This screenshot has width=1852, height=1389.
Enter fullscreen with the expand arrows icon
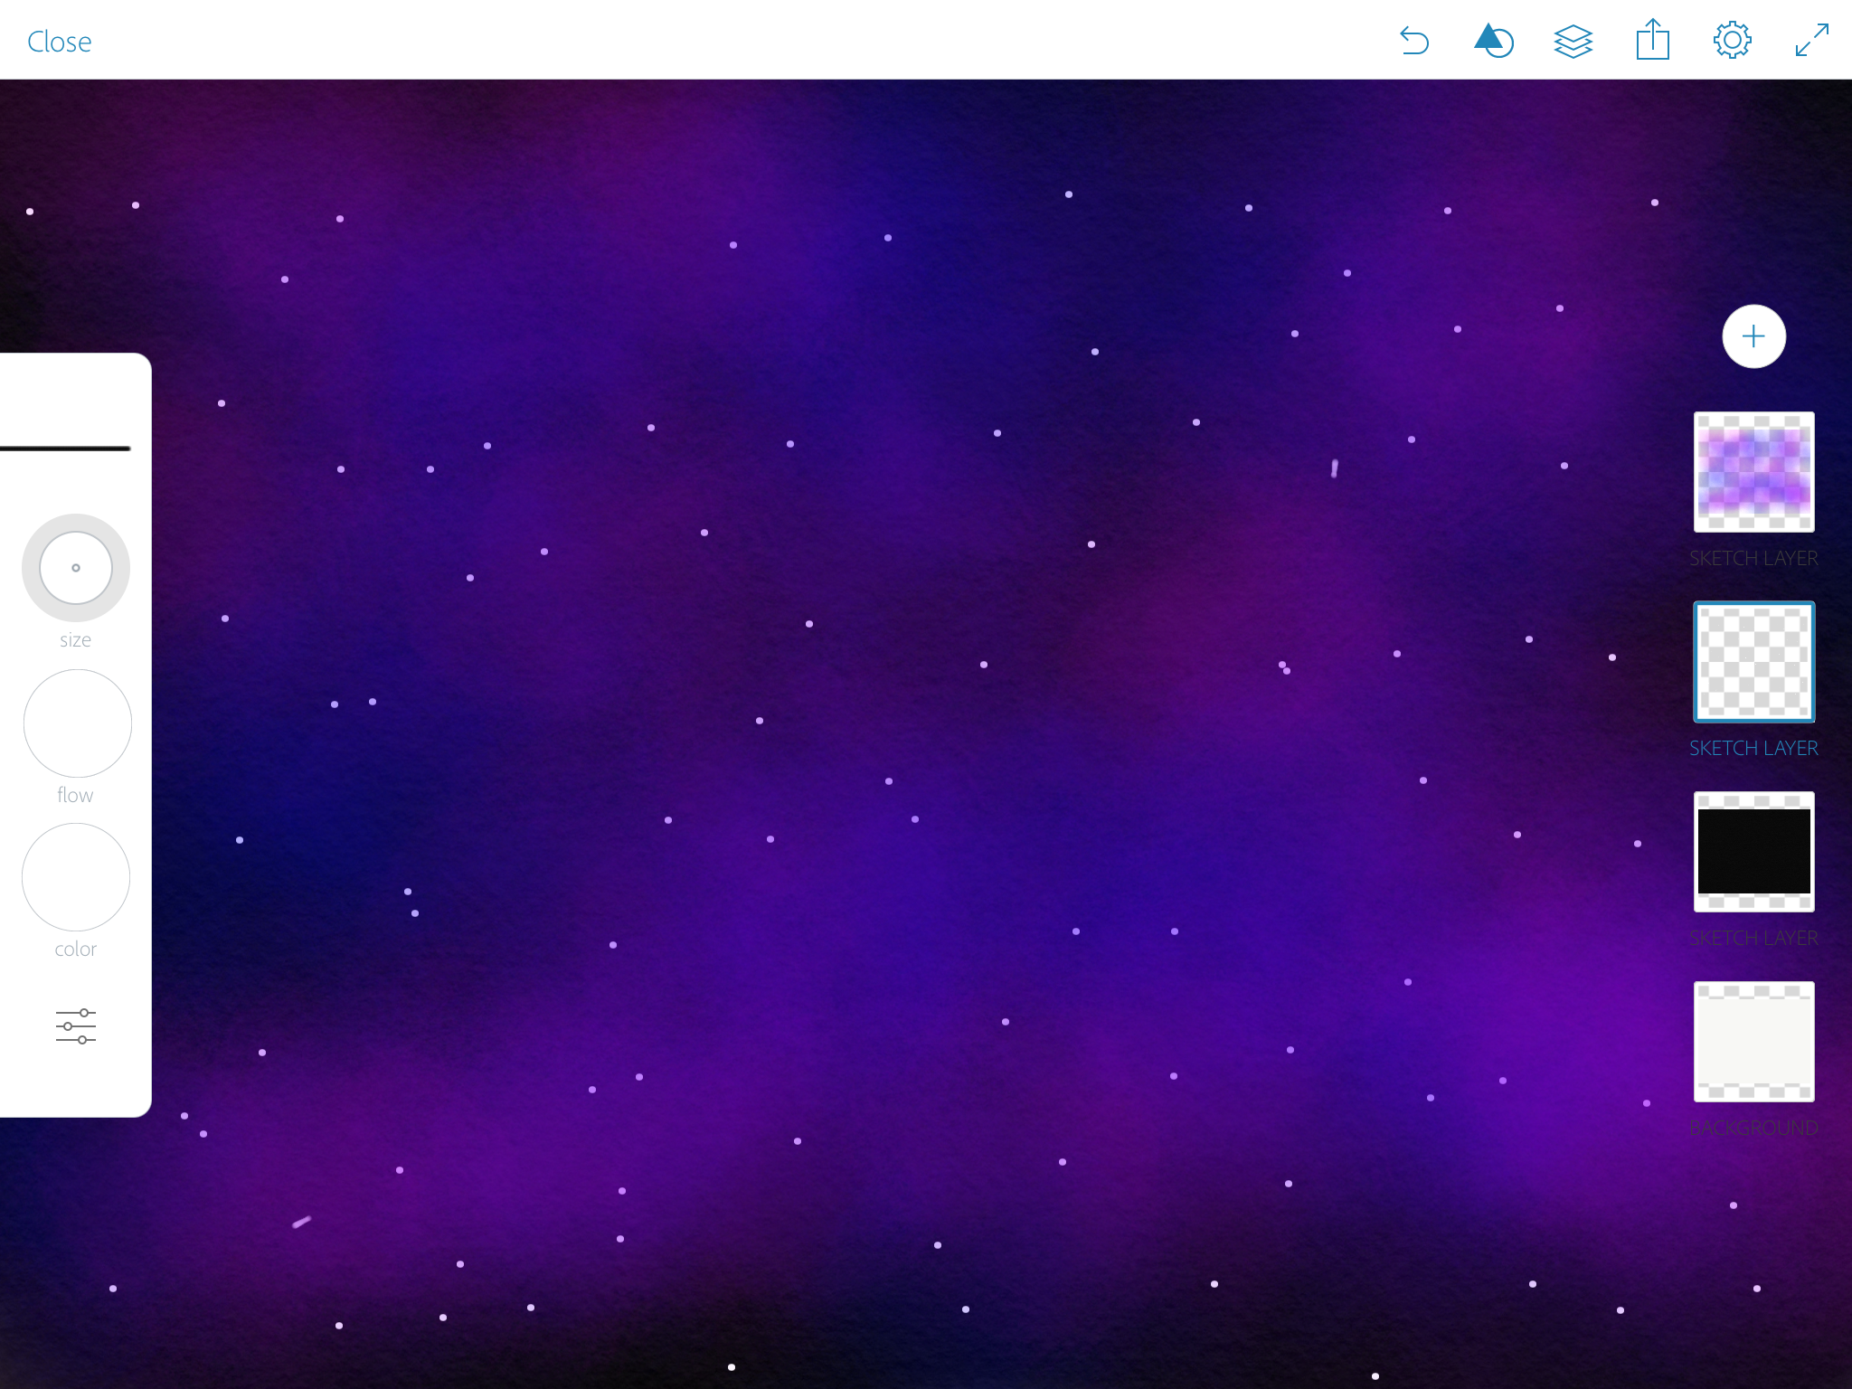tap(1811, 41)
